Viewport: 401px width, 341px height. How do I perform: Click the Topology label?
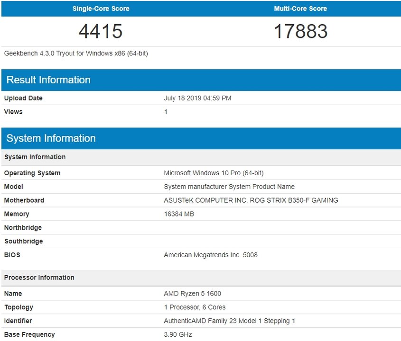pos(19,307)
